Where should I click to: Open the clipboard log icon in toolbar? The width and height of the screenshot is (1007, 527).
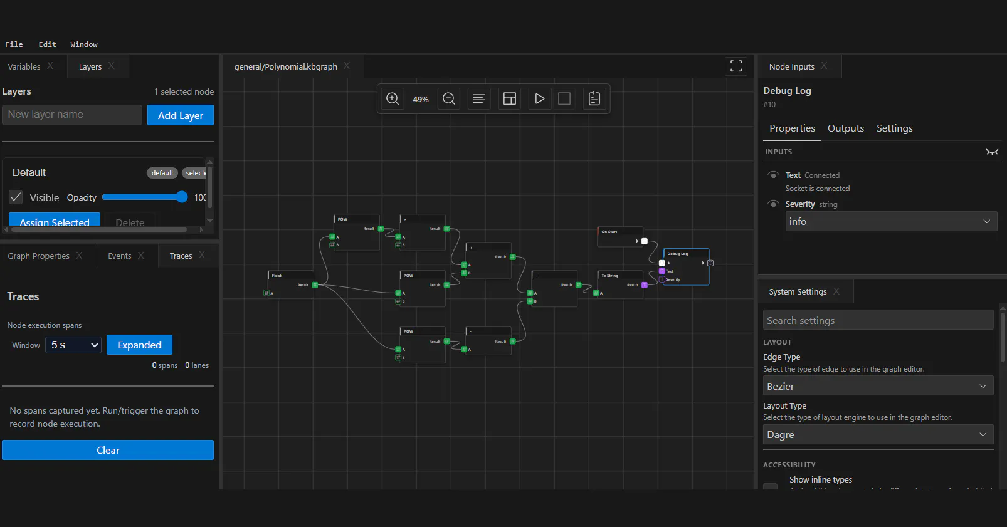point(594,99)
